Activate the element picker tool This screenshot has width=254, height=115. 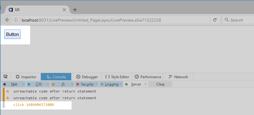(5, 77)
